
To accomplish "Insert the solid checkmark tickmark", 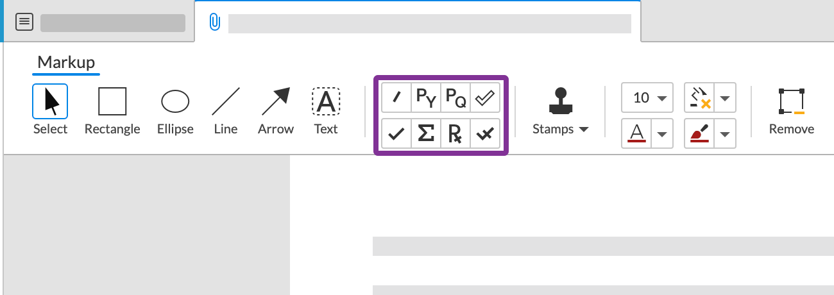I will pos(396,133).
